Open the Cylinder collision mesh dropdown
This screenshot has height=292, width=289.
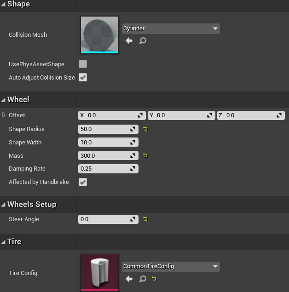(171, 29)
